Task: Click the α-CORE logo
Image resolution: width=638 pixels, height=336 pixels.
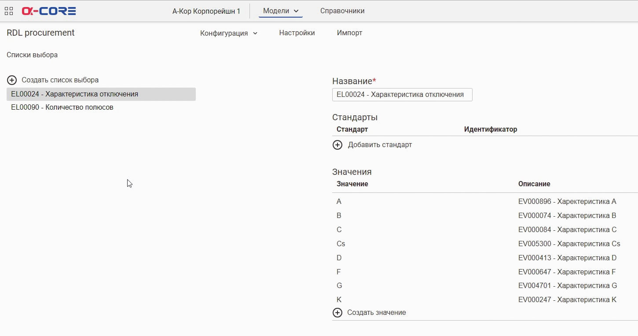Action: click(x=49, y=11)
